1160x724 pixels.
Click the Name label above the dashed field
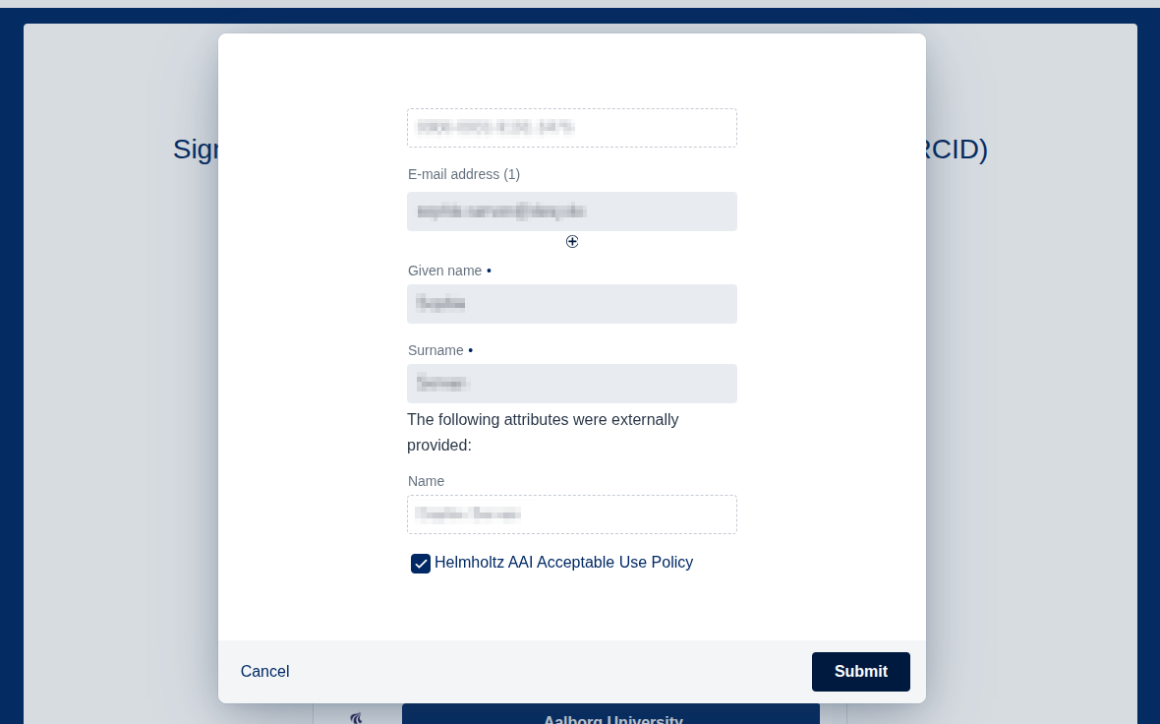426,481
